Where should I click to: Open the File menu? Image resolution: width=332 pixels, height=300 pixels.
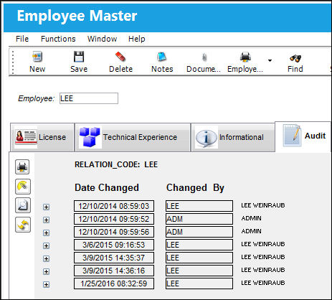point(22,39)
